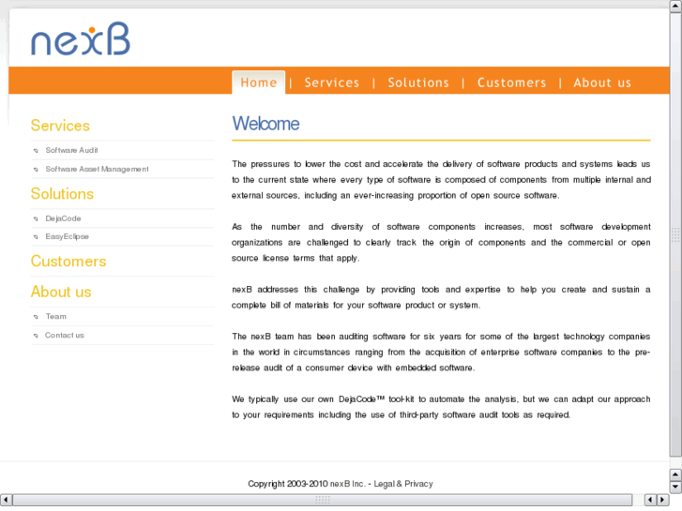The image size is (682, 511).
Task: Open Services in the orange navigation bar
Action: click(x=332, y=83)
